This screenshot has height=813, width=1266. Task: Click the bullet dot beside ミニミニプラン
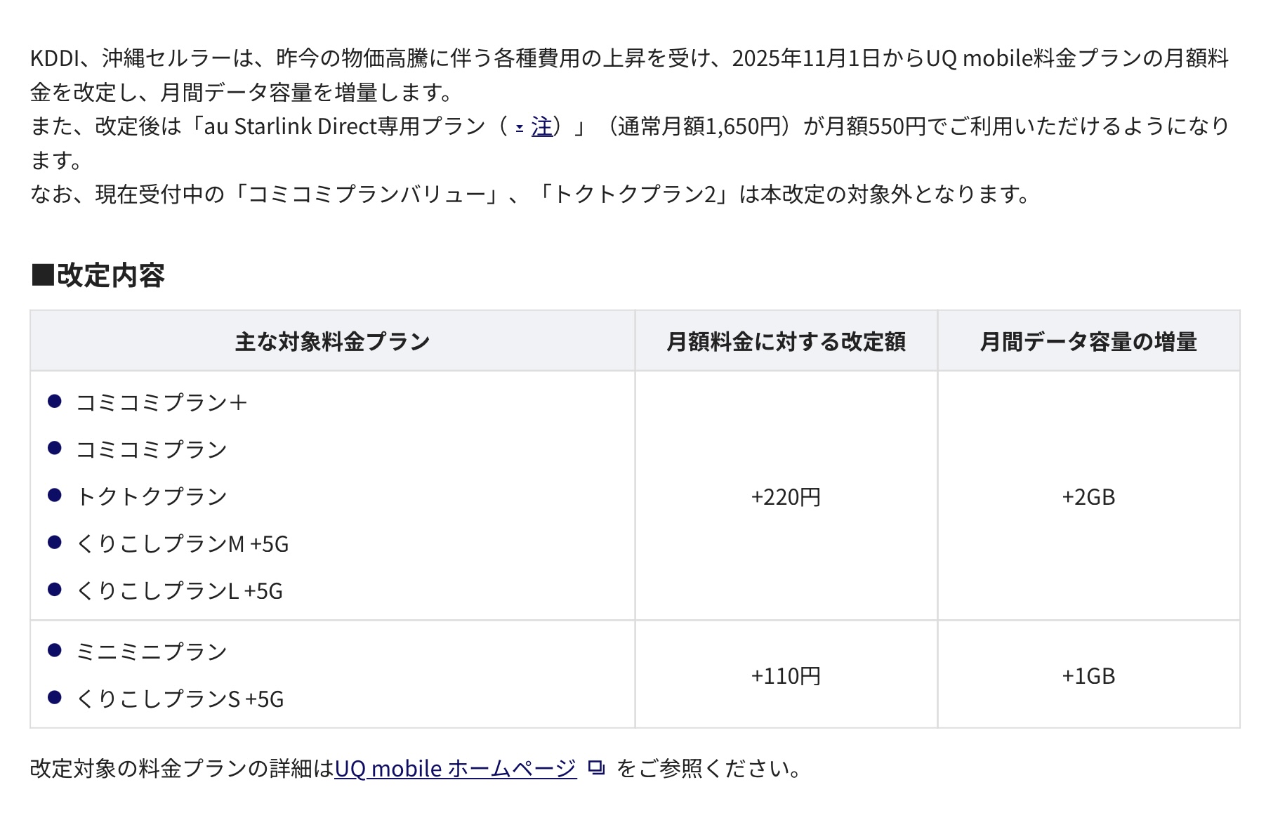coord(55,650)
